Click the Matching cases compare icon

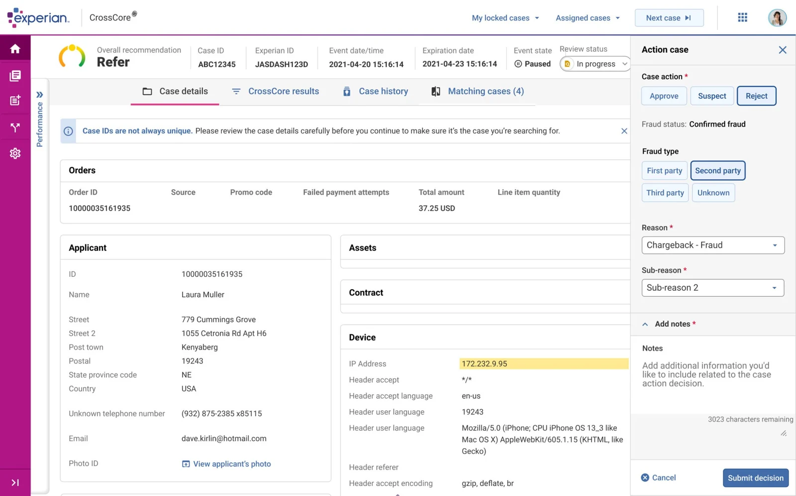(x=436, y=91)
